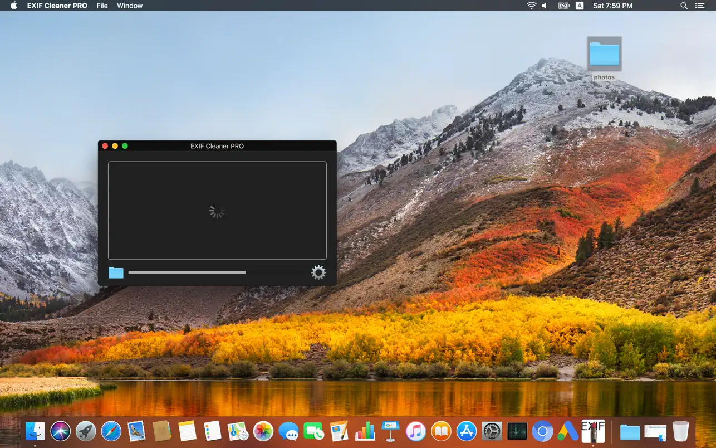Open the EXIF Cleaner PRO application menu
The width and height of the screenshot is (716, 448).
(57, 6)
